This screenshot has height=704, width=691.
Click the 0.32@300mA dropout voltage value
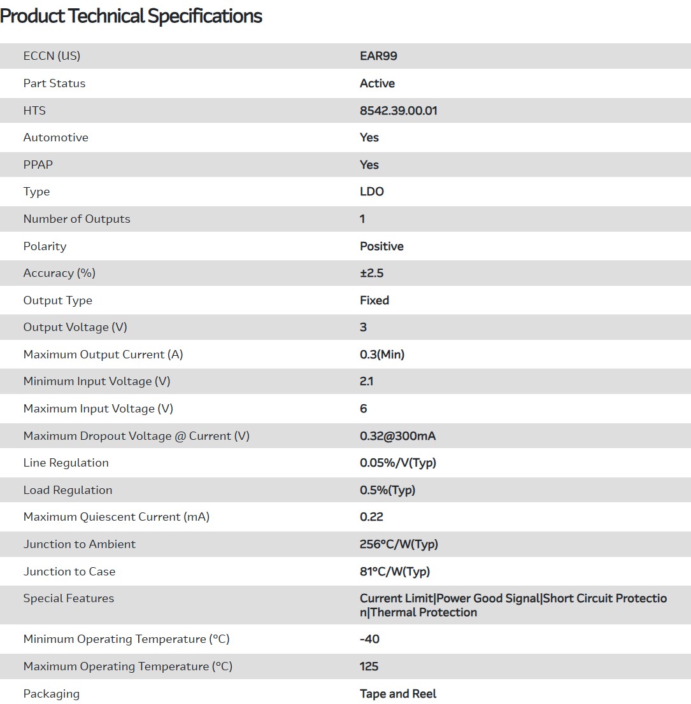[397, 436]
